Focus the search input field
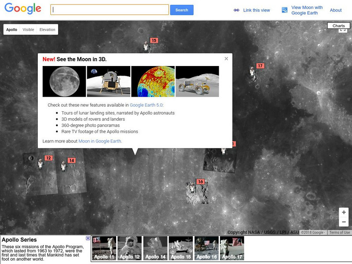 pyautogui.click(x=110, y=10)
